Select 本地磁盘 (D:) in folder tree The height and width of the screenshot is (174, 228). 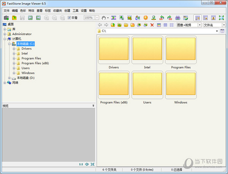click(x=25, y=78)
